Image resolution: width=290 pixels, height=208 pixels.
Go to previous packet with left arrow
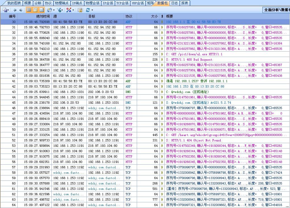(15, 10)
